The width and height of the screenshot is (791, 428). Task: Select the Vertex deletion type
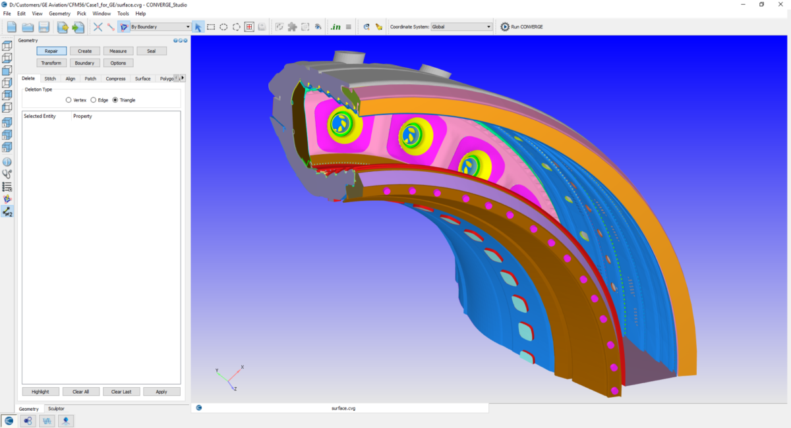69,100
